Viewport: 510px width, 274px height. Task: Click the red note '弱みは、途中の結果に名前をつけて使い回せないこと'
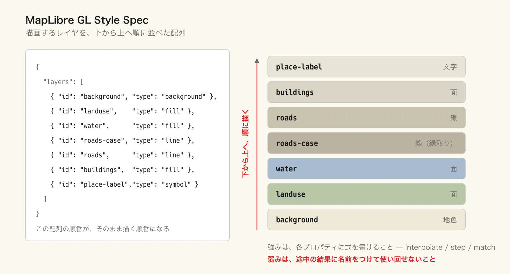352,259
